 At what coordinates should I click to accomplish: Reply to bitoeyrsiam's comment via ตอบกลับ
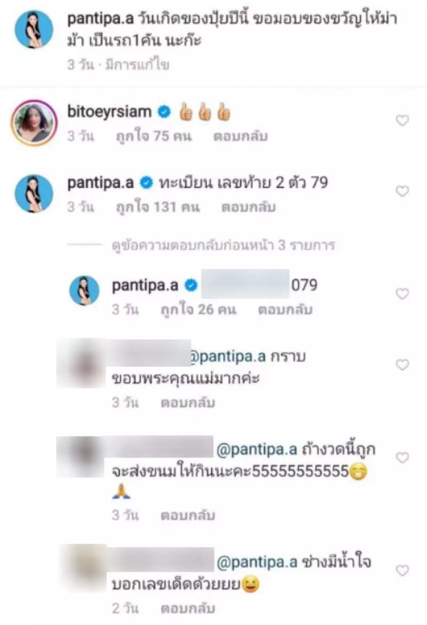[x=240, y=136]
